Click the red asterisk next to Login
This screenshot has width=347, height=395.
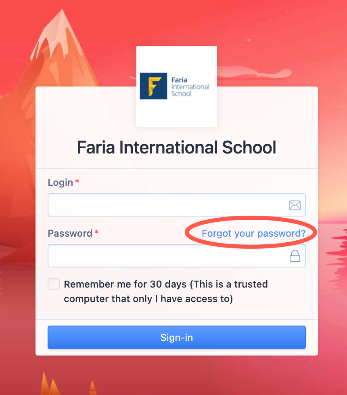pyautogui.click(x=77, y=181)
